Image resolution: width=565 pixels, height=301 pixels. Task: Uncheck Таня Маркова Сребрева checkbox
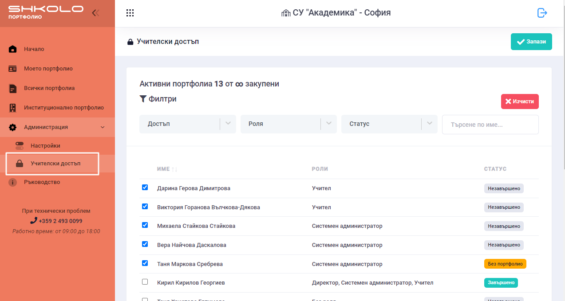point(145,263)
